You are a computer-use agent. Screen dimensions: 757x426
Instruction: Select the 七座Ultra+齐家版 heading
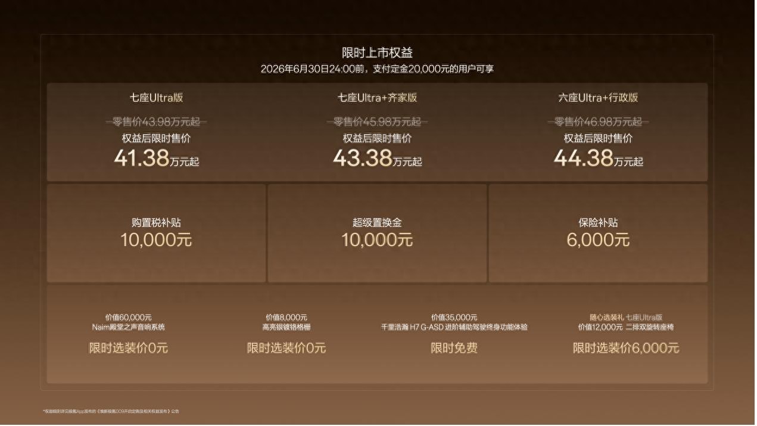coord(377,98)
